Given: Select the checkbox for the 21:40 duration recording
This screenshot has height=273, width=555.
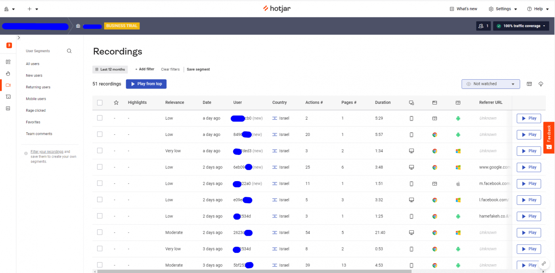Looking at the screenshot, I should point(100,233).
